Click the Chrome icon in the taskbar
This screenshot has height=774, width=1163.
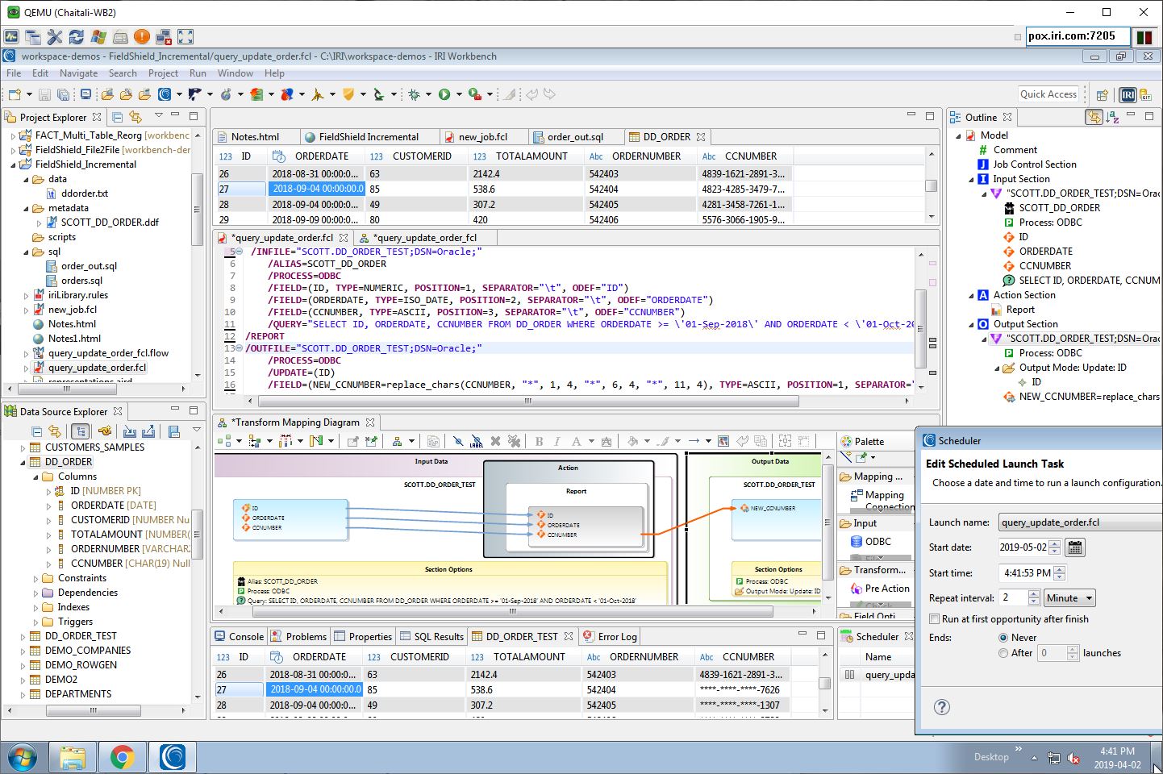click(x=123, y=757)
